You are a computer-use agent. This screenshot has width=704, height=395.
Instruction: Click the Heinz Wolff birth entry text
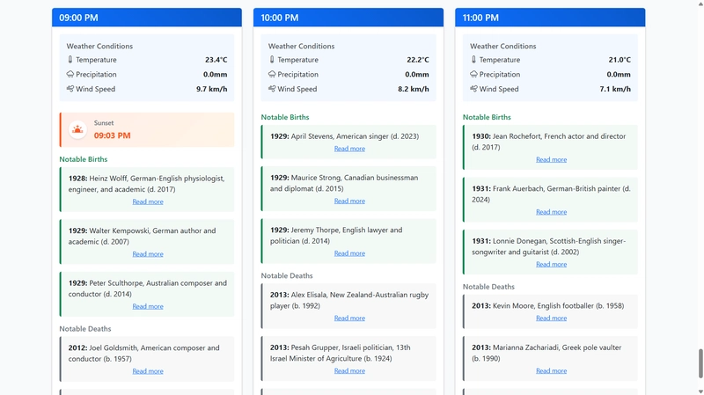tap(147, 184)
